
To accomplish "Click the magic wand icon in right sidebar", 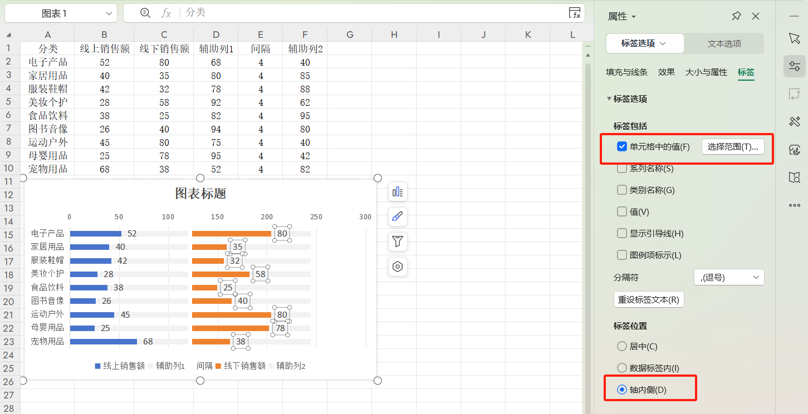I will pyautogui.click(x=795, y=121).
